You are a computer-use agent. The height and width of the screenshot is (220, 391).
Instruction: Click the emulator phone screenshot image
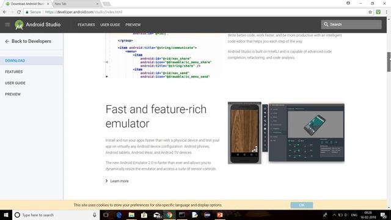click(244, 133)
